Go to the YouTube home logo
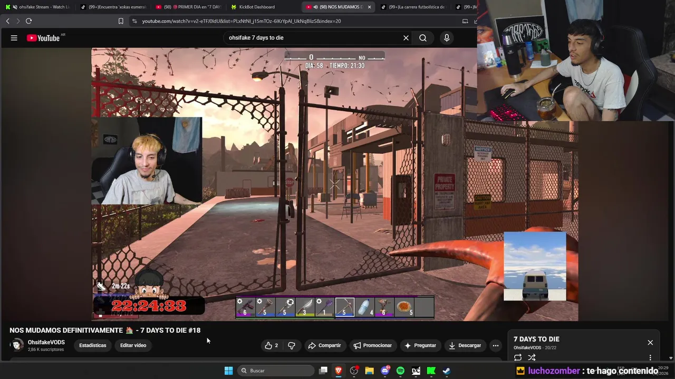Screen dimensions: 675x379 click(x=43, y=38)
